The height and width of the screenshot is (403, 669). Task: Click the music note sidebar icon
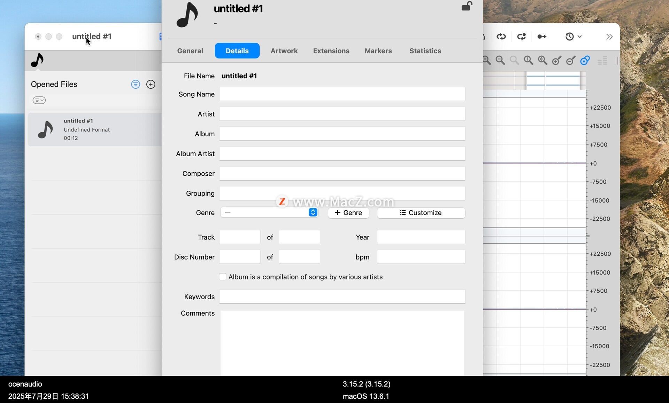37,60
